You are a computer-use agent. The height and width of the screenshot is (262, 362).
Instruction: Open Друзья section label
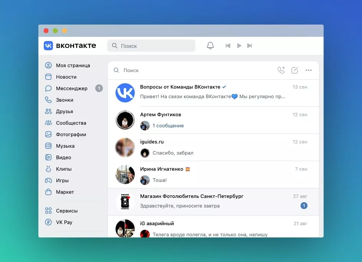pyautogui.click(x=64, y=112)
